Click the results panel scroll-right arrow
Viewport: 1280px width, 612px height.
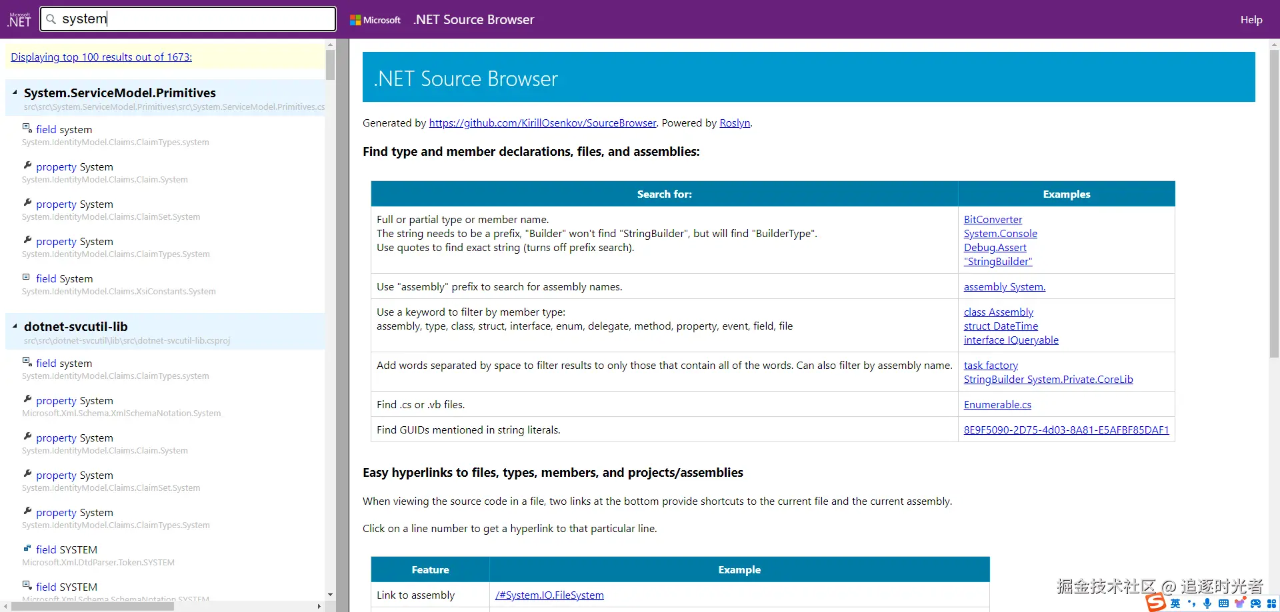319,607
